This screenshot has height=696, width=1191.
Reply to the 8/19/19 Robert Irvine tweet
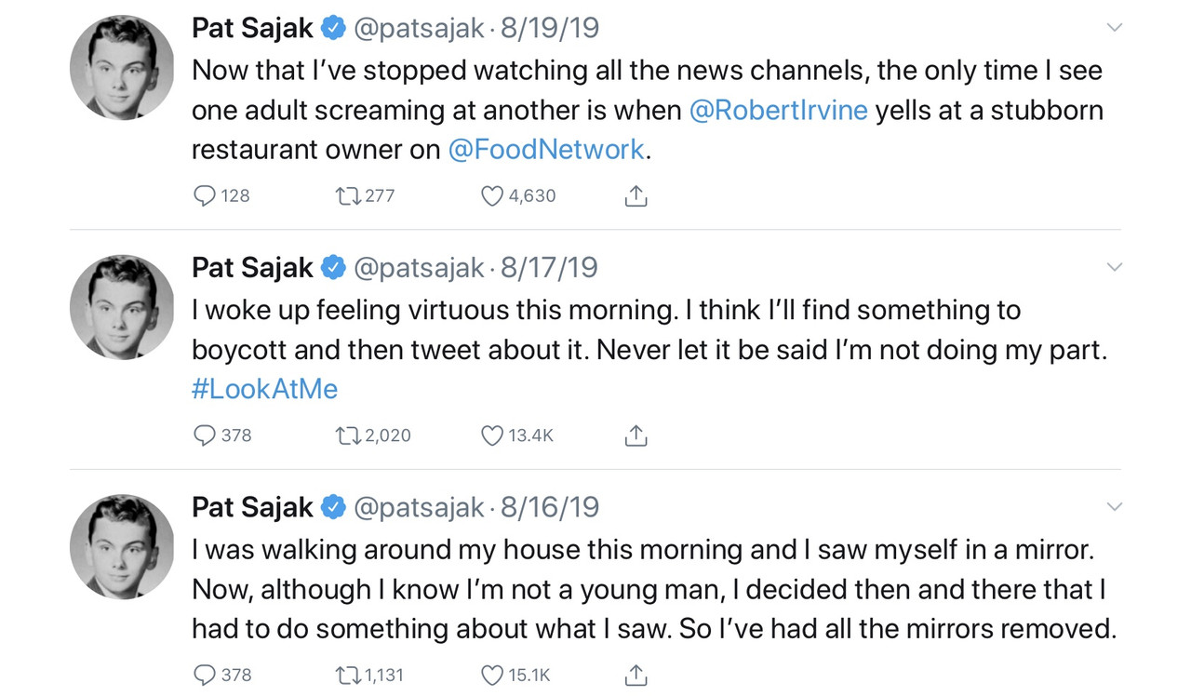(205, 196)
